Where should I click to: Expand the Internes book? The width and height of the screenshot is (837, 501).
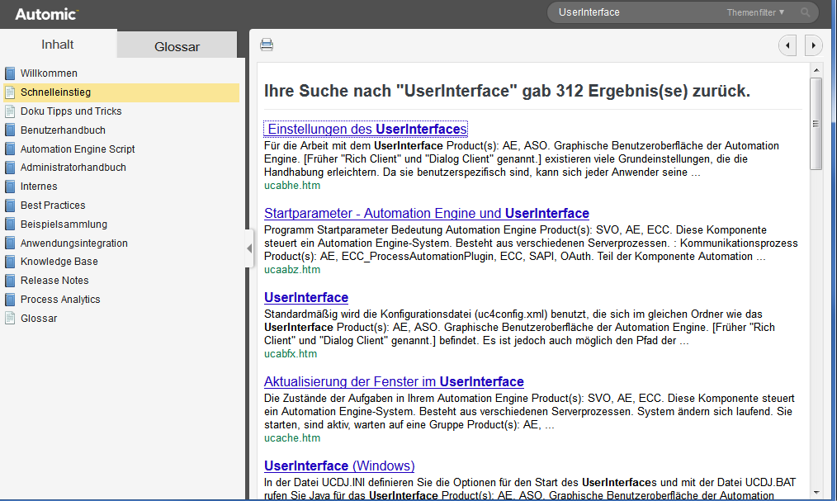pos(39,187)
